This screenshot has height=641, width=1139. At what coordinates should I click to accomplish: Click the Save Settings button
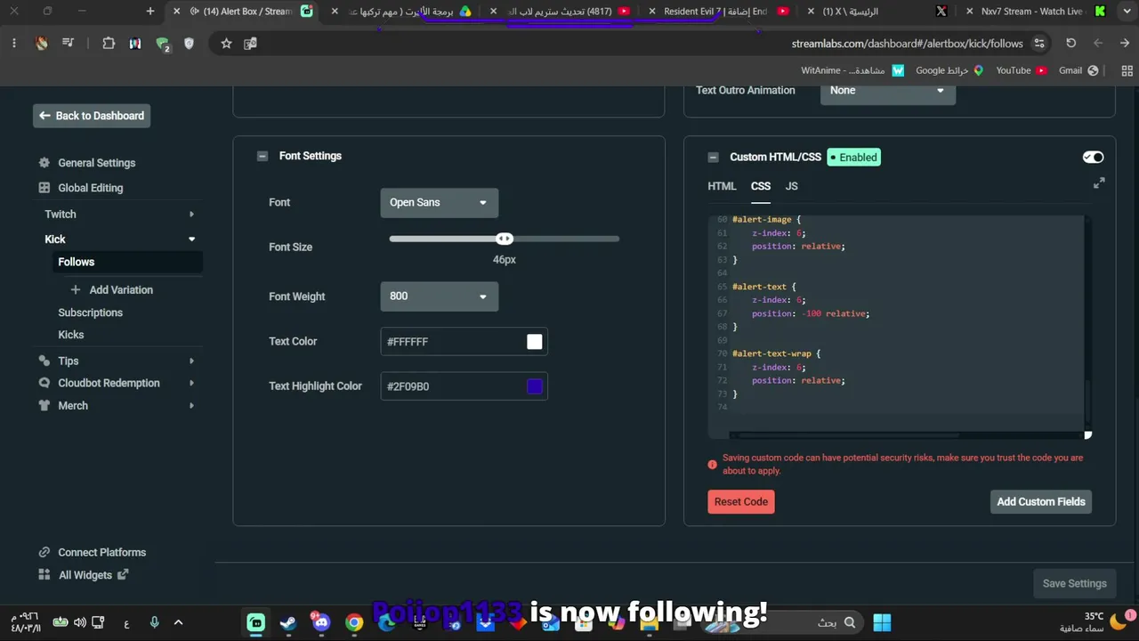tap(1075, 584)
